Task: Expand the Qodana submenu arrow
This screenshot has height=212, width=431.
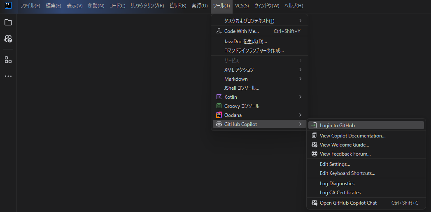Action: click(301, 115)
